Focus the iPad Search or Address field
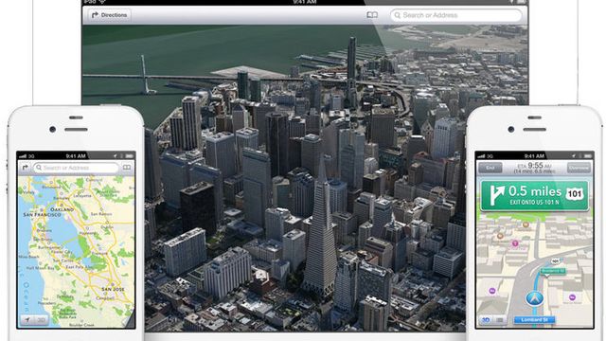The image size is (606, 341). (456, 15)
